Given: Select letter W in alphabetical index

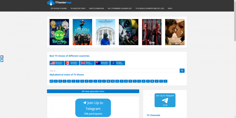Looking at the screenshot, I should tap(152, 81).
